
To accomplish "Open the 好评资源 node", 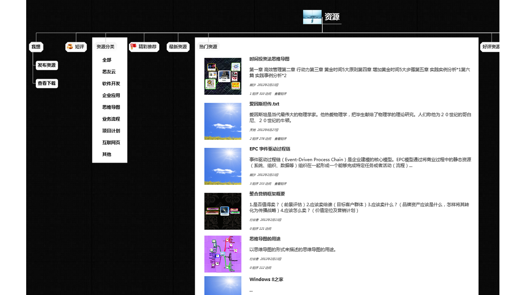I will (x=490, y=47).
